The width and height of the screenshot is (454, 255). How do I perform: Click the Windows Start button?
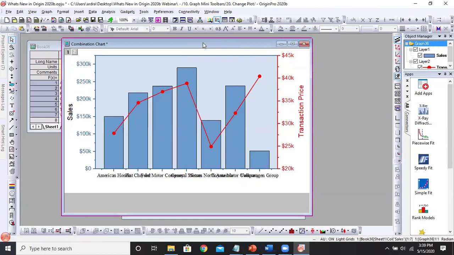click(8, 248)
